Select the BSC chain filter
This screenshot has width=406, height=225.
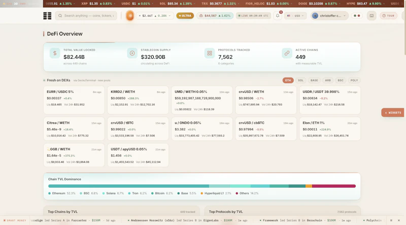point(341,81)
